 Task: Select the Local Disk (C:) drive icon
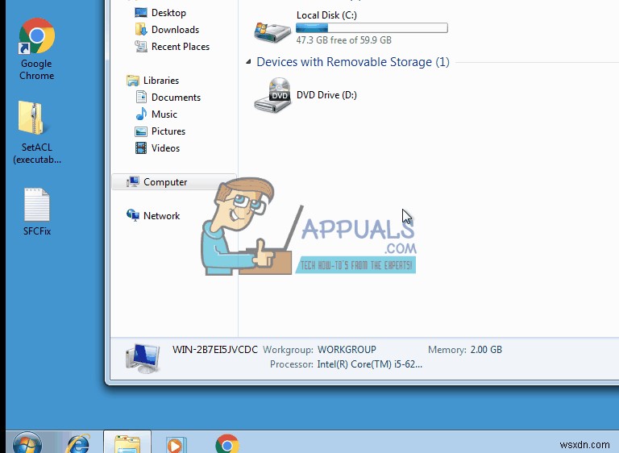pyautogui.click(x=272, y=31)
